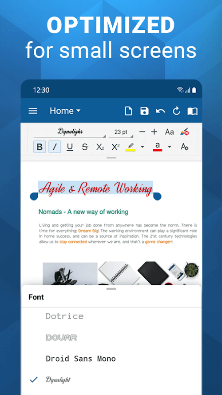
Task: Expand the highlight color dropdown arrow
Action: [142, 147]
